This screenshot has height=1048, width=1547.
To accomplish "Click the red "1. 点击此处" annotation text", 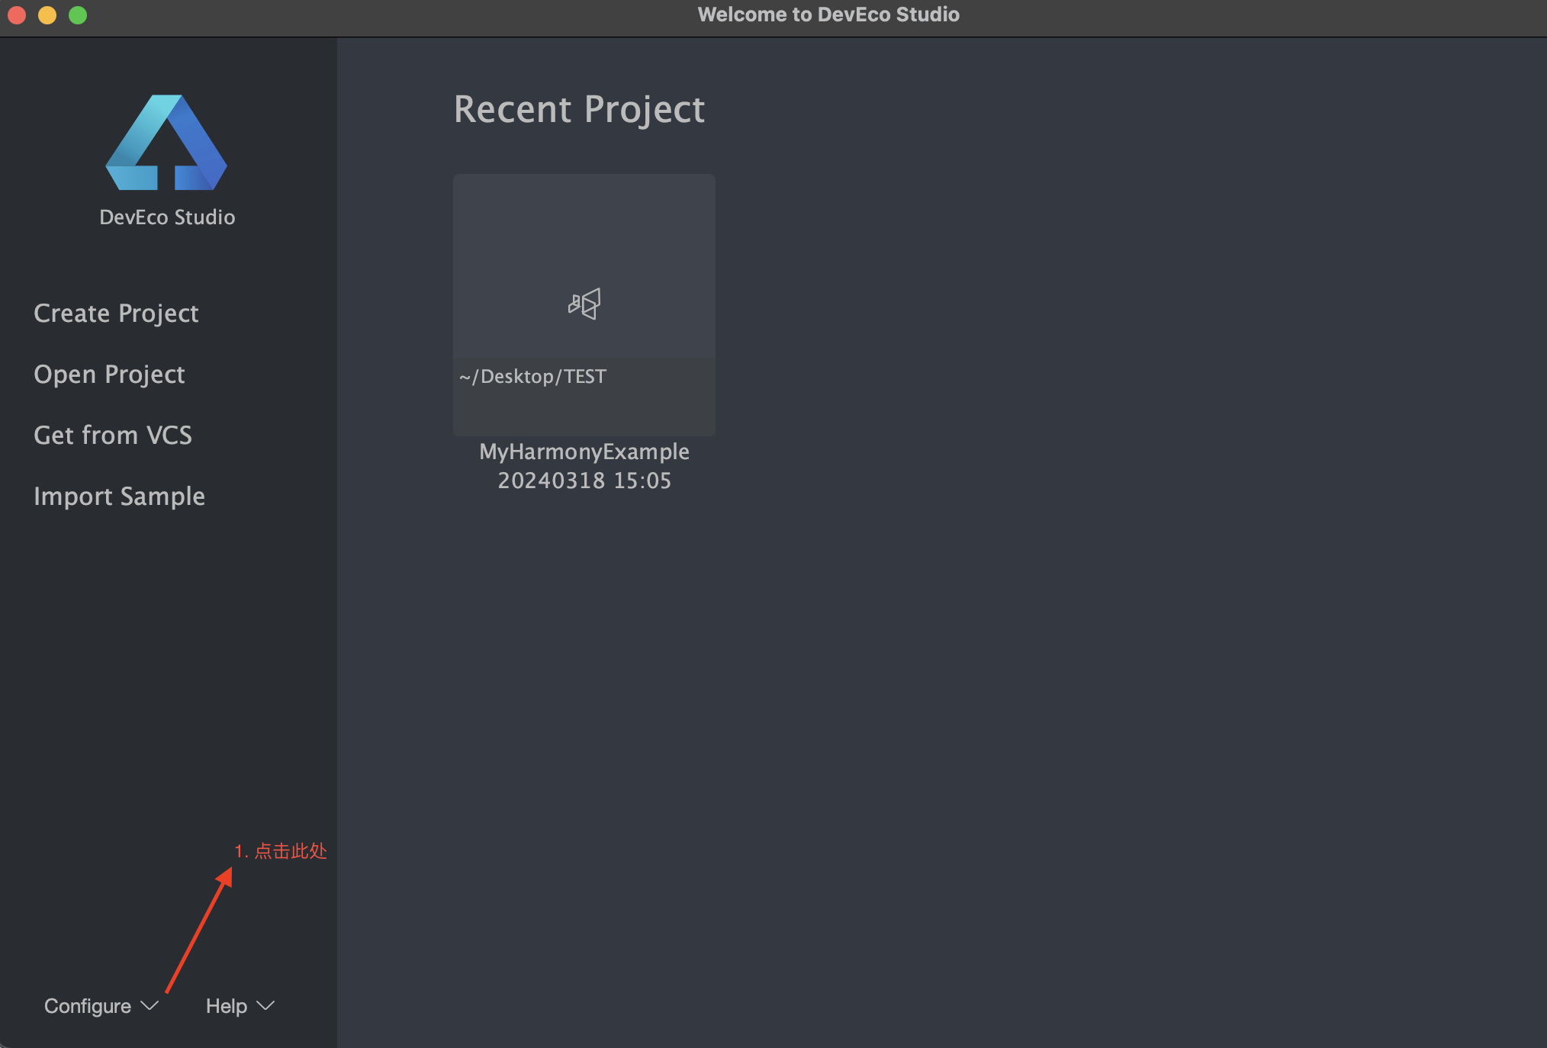I will (280, 851).
